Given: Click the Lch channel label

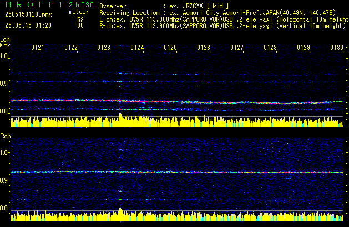Looking at the screenshot, I should pyautogui.click(x=5, y=39).
